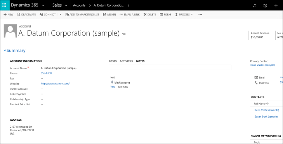283x144 pixels.
Task: Click the Fax field empty value
Action: 42,79
